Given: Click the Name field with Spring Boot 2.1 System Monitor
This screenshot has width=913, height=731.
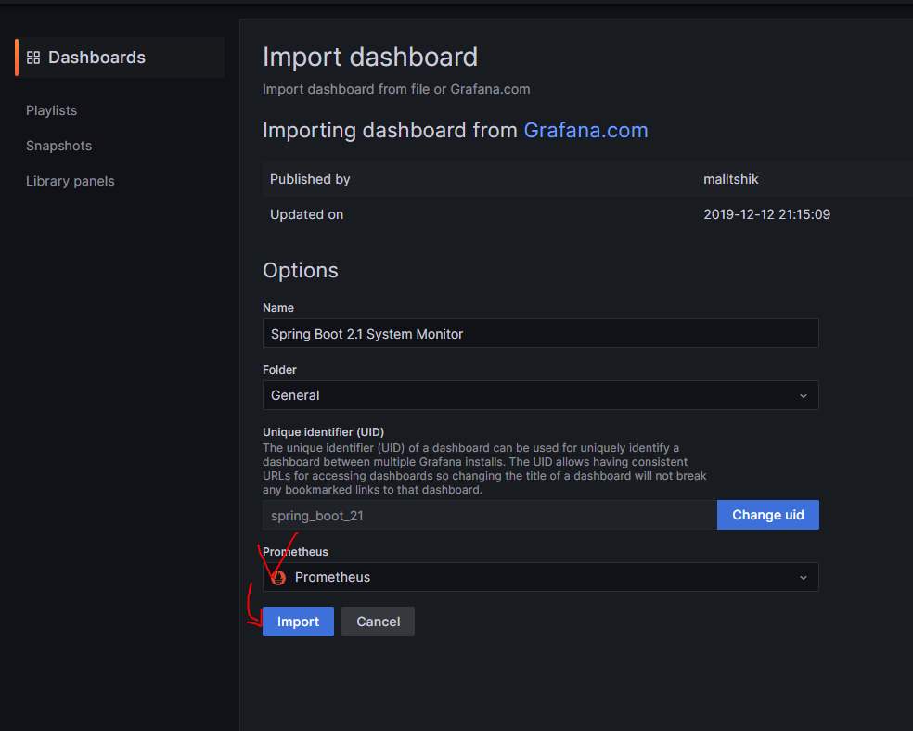Looking at the screenshot, I should (540, 333).
